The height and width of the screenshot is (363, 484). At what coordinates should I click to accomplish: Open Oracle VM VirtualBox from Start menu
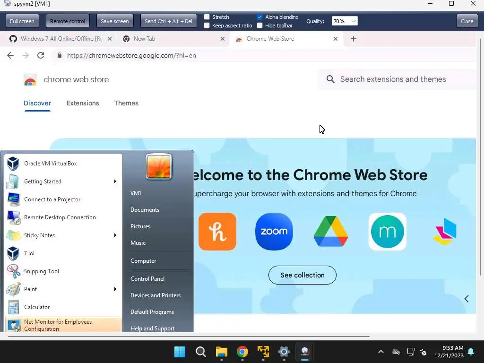(x=64, y=164)
